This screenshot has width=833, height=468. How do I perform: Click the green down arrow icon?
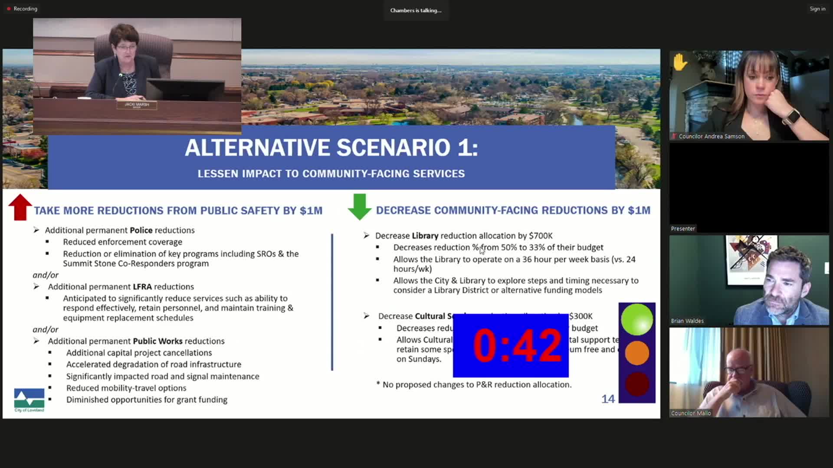click(360, 207)
